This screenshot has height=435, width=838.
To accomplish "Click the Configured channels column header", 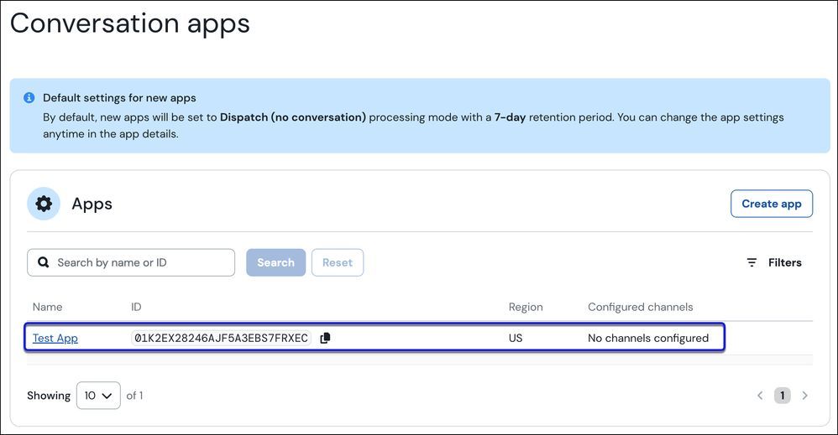I will click(640, 307).
